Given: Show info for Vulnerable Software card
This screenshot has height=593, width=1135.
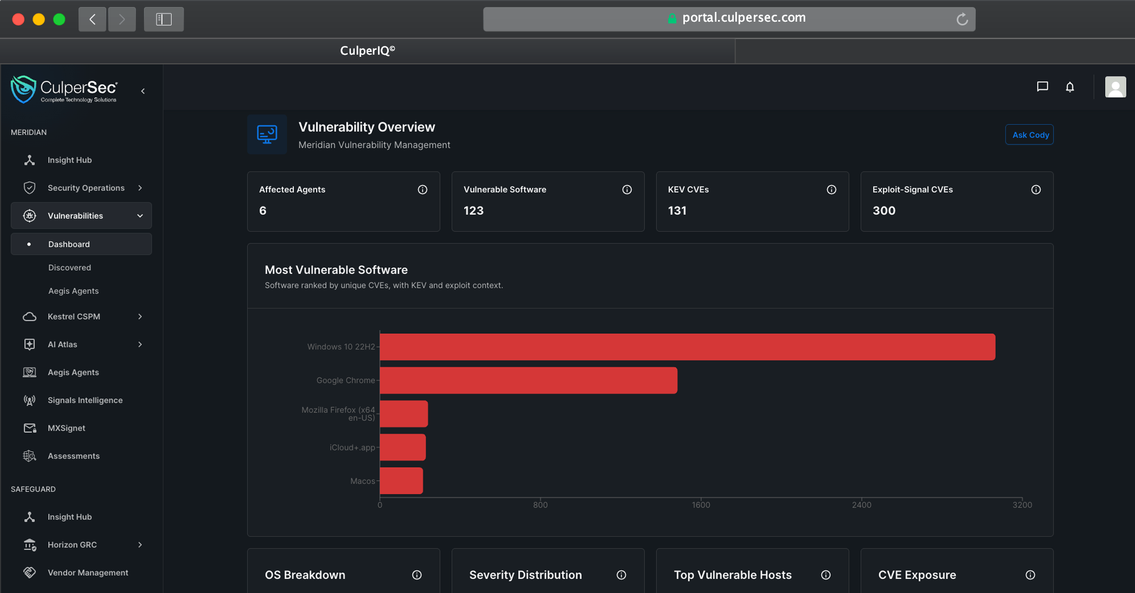Looking at the screenshot, I should 627,189.
